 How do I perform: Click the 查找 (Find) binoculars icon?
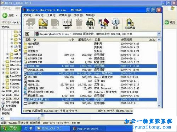point(91,24)
